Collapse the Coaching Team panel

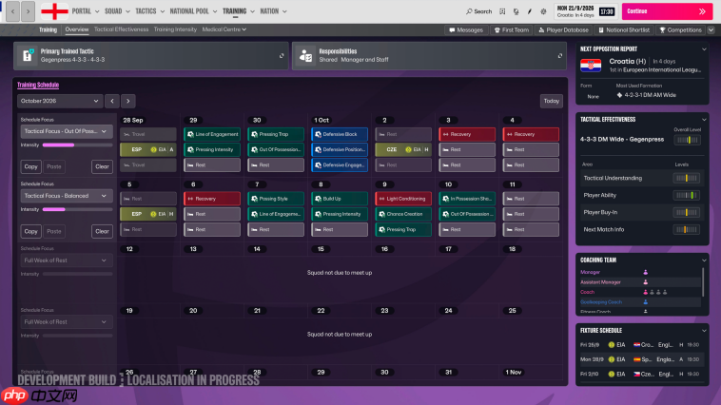tap(704, 260)
